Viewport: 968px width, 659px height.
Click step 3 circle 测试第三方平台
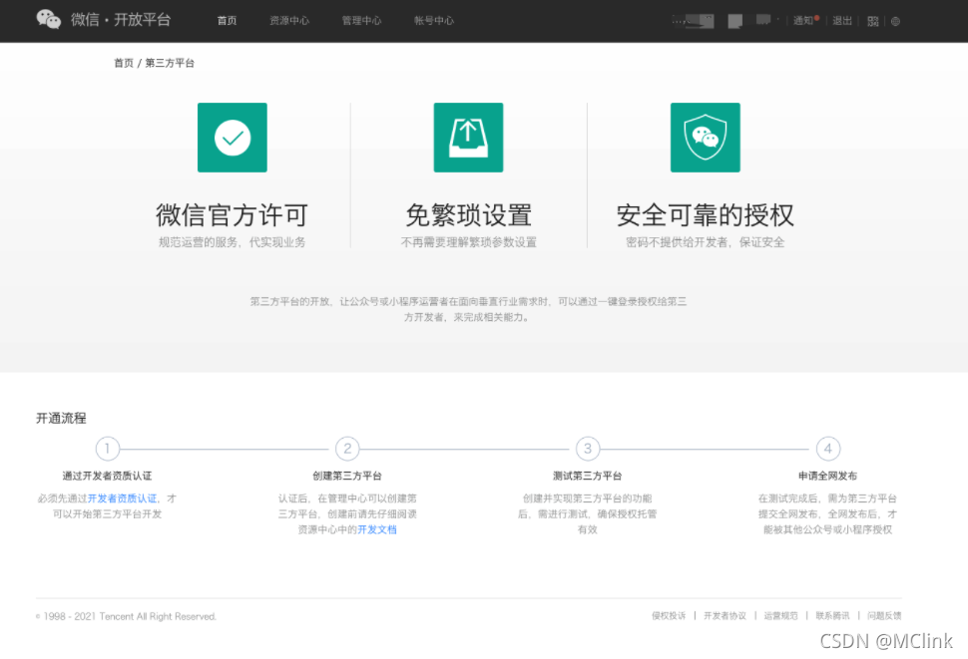click(x=588, y=449)
